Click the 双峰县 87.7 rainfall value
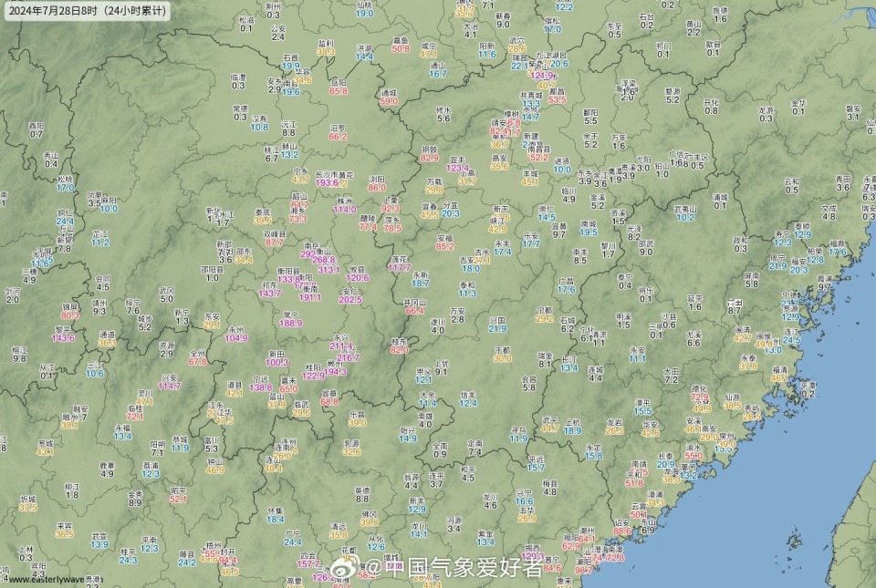Screen dimensions: 876x588 point(275,238)
